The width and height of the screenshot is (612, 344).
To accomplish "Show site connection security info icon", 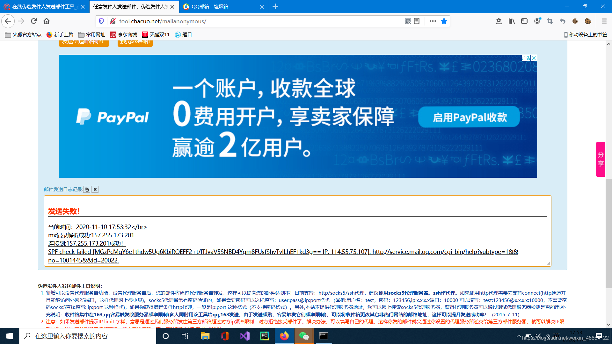I will point(113,21).
